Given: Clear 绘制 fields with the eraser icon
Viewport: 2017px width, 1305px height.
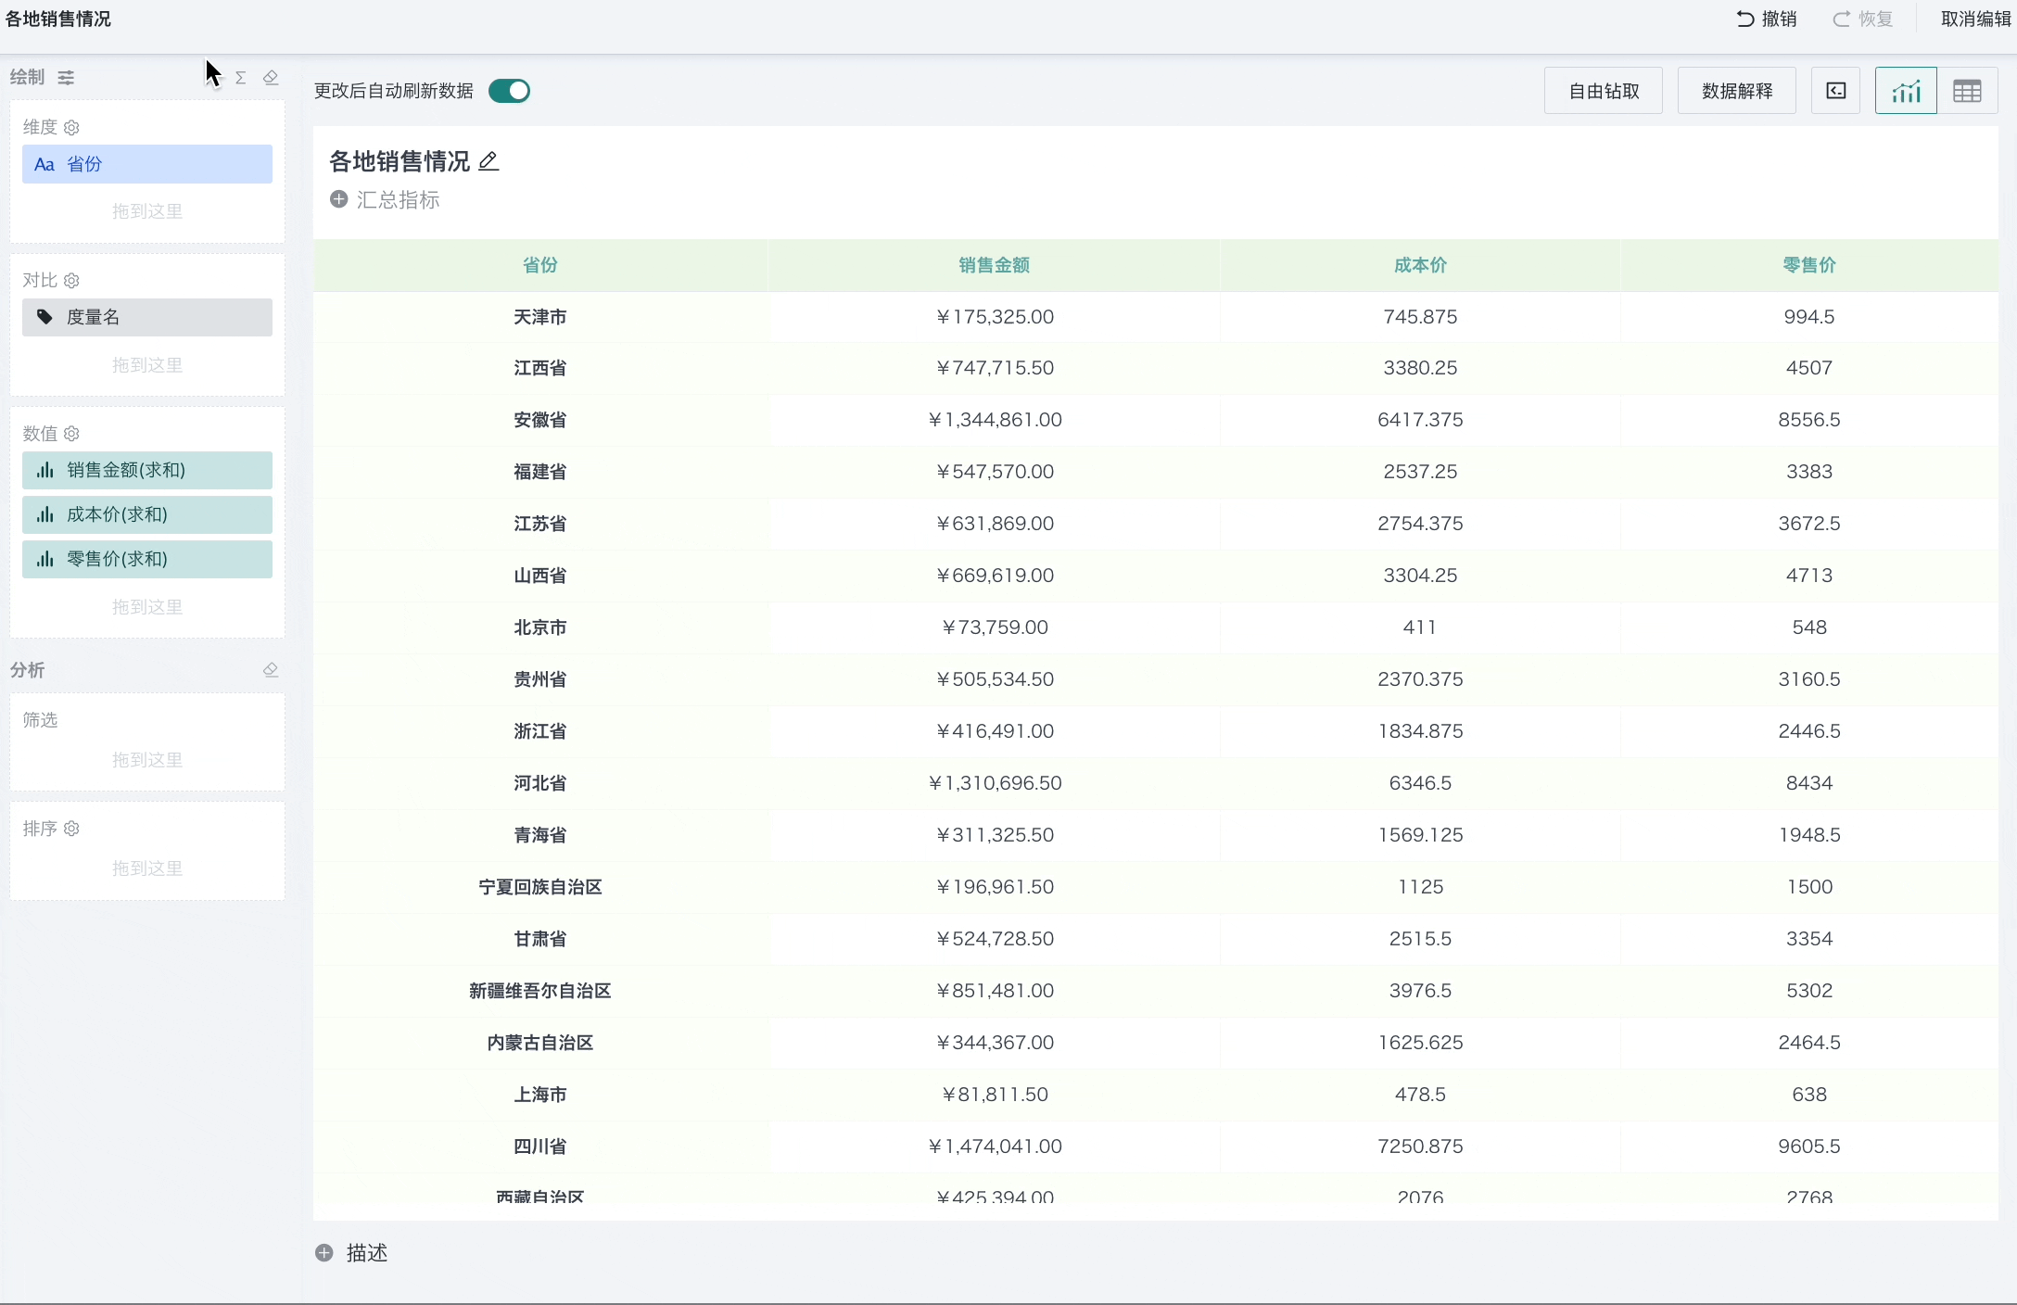Looking at the screenshot, I should (271, 78).
